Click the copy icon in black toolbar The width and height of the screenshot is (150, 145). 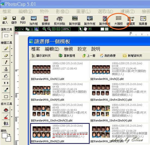click(27, 29)
